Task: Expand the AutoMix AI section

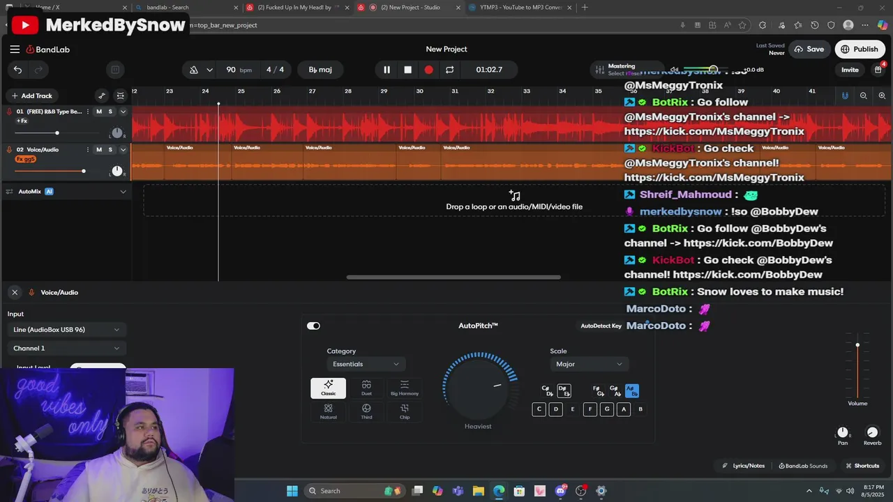Action: [123, 191]
